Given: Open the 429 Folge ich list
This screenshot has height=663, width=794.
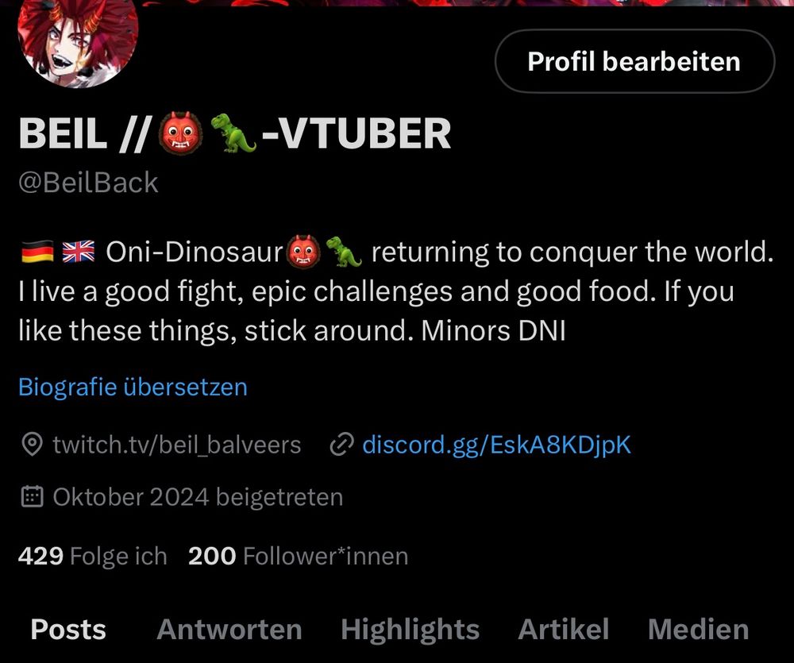Looking at the screenshot, I should point(93,556).
